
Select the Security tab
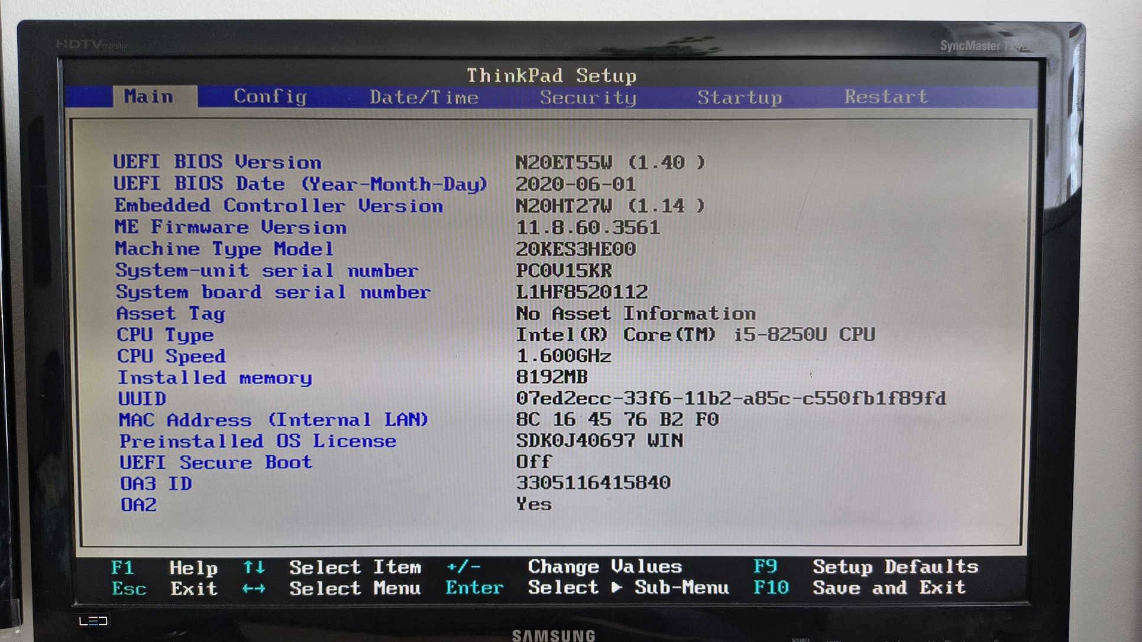click(587, 97)
